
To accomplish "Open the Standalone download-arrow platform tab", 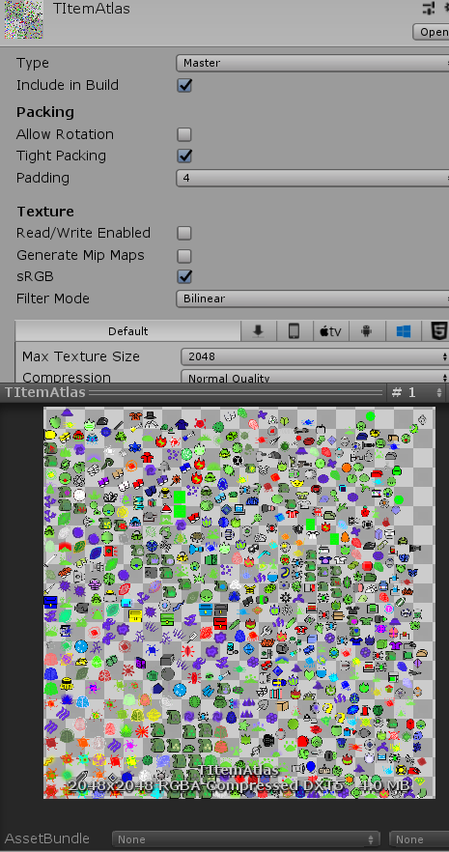I will 259,331.
